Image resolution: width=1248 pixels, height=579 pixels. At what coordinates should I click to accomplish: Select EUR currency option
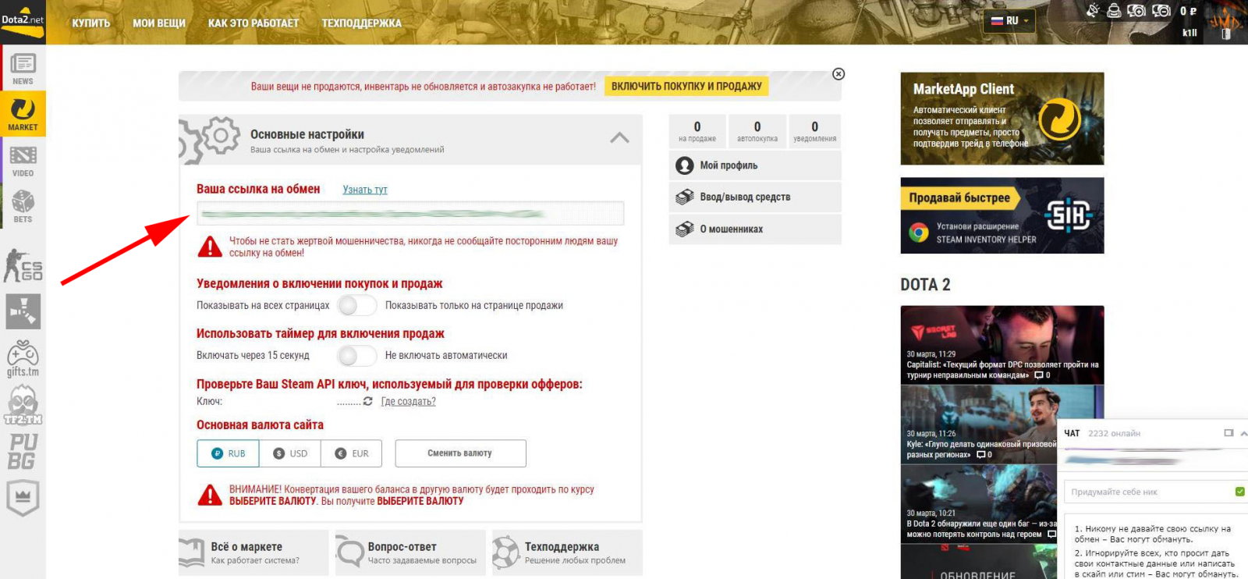tap(352, 453)
